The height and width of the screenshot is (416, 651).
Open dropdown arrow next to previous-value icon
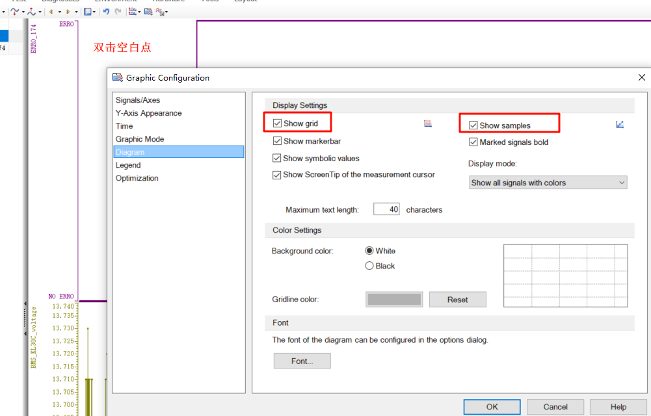click(23, 12)
